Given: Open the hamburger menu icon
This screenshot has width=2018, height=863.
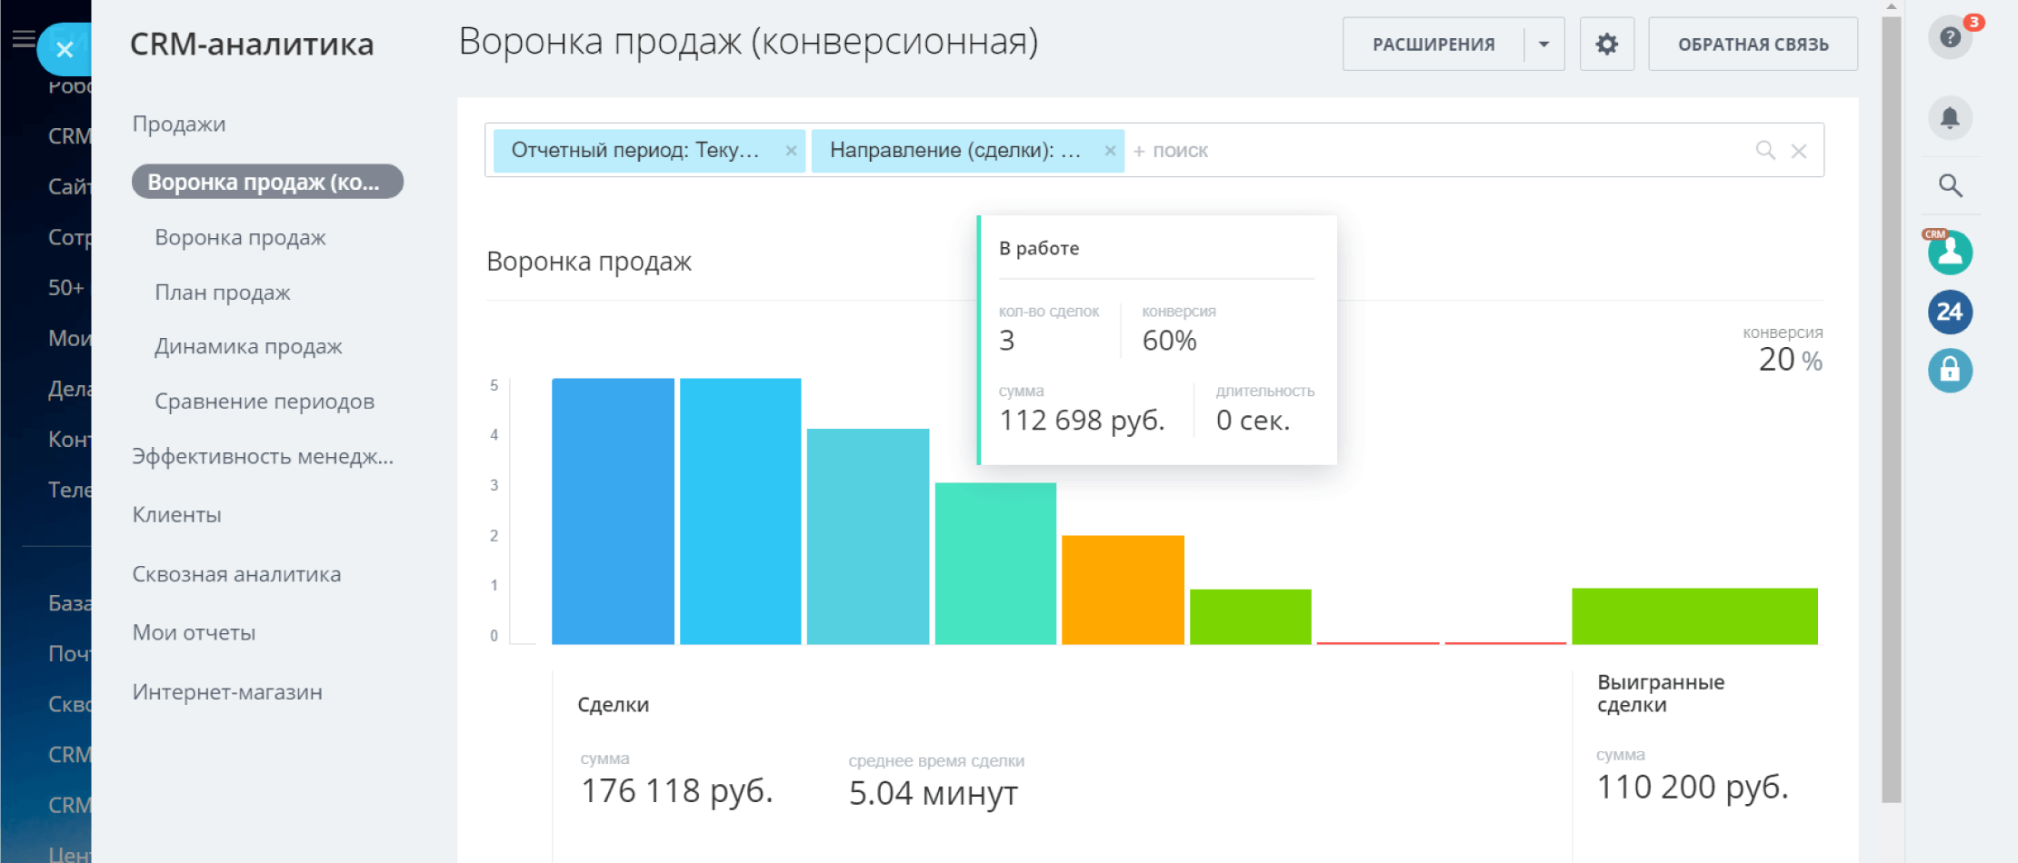Looking at the screenshot, I should [x=24, y=38].
